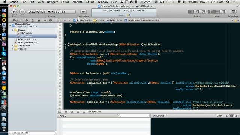240x135 pixels.
Task: Click the Stop button in toolbar
Action: click(x=22, y=12)
